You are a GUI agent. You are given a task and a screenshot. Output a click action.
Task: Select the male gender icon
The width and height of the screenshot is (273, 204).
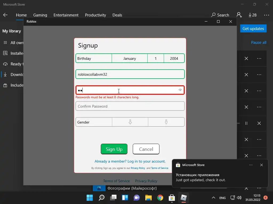pyautogui.click(x=166, y=122)
